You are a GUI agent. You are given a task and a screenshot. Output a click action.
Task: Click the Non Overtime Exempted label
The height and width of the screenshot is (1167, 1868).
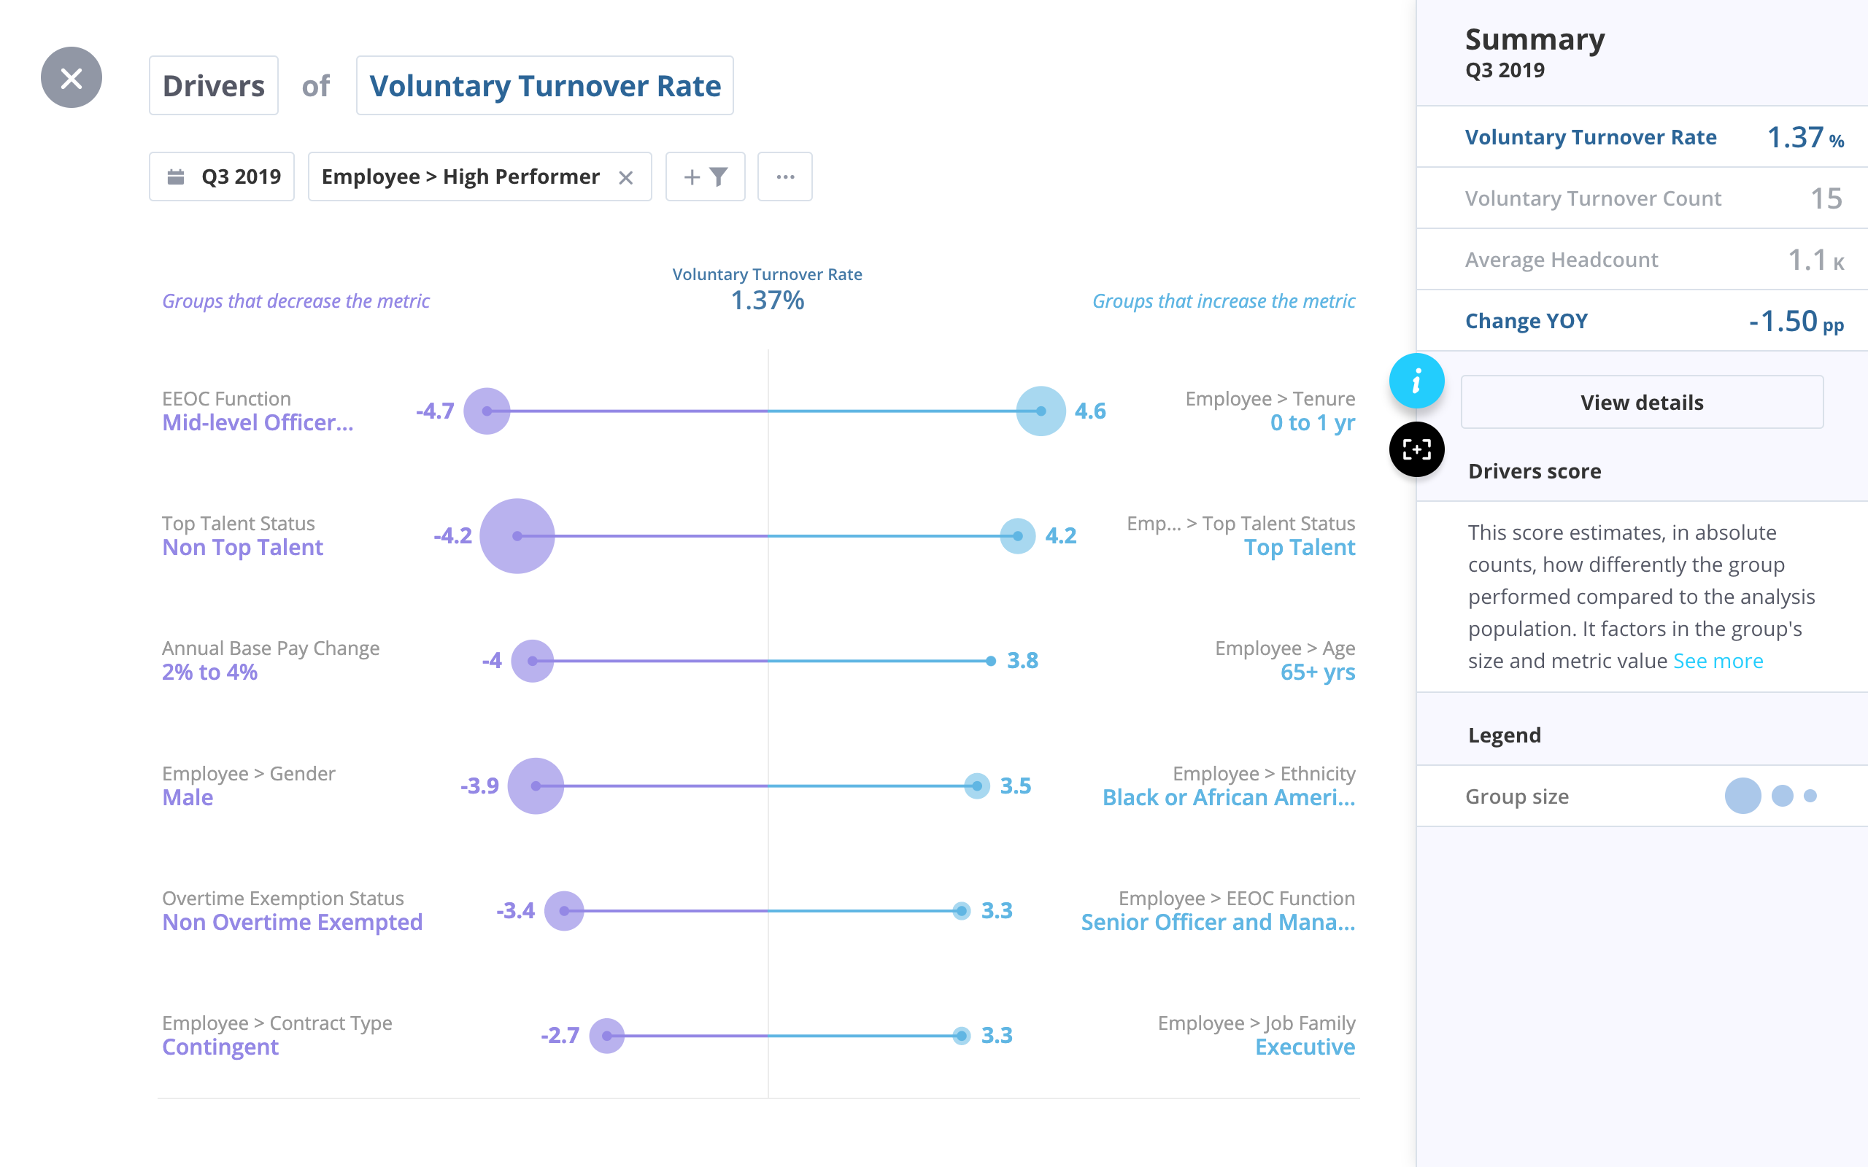click(293, 923)
